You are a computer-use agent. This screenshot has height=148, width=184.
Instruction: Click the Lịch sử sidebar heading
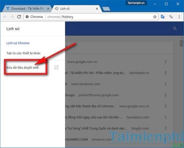13,29
